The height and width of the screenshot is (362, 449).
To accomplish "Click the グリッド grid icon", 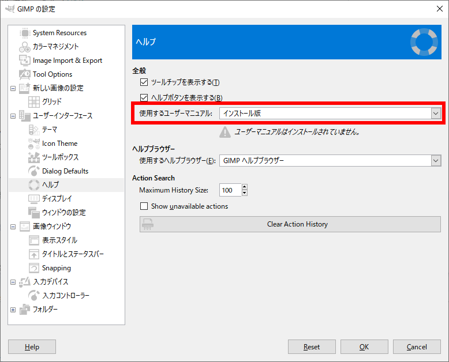I will click(x=34, y=102).
